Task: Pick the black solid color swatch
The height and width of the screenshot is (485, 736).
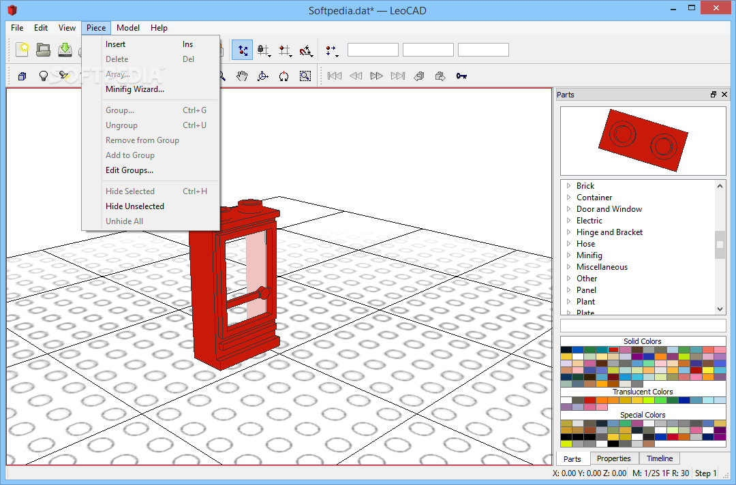Action: point(566,350)
